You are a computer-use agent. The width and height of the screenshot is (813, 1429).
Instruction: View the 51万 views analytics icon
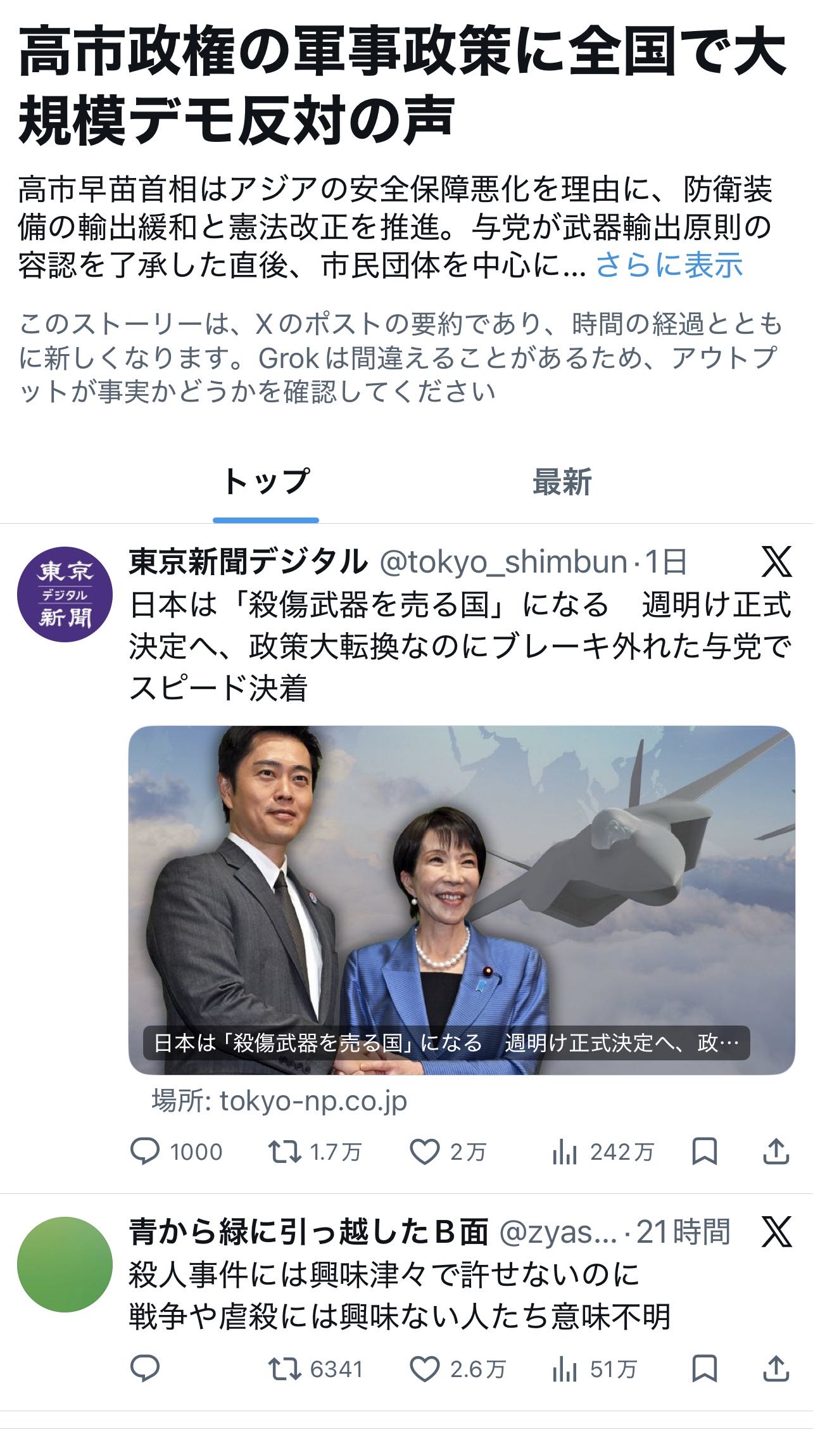[x=564, y=1370]
